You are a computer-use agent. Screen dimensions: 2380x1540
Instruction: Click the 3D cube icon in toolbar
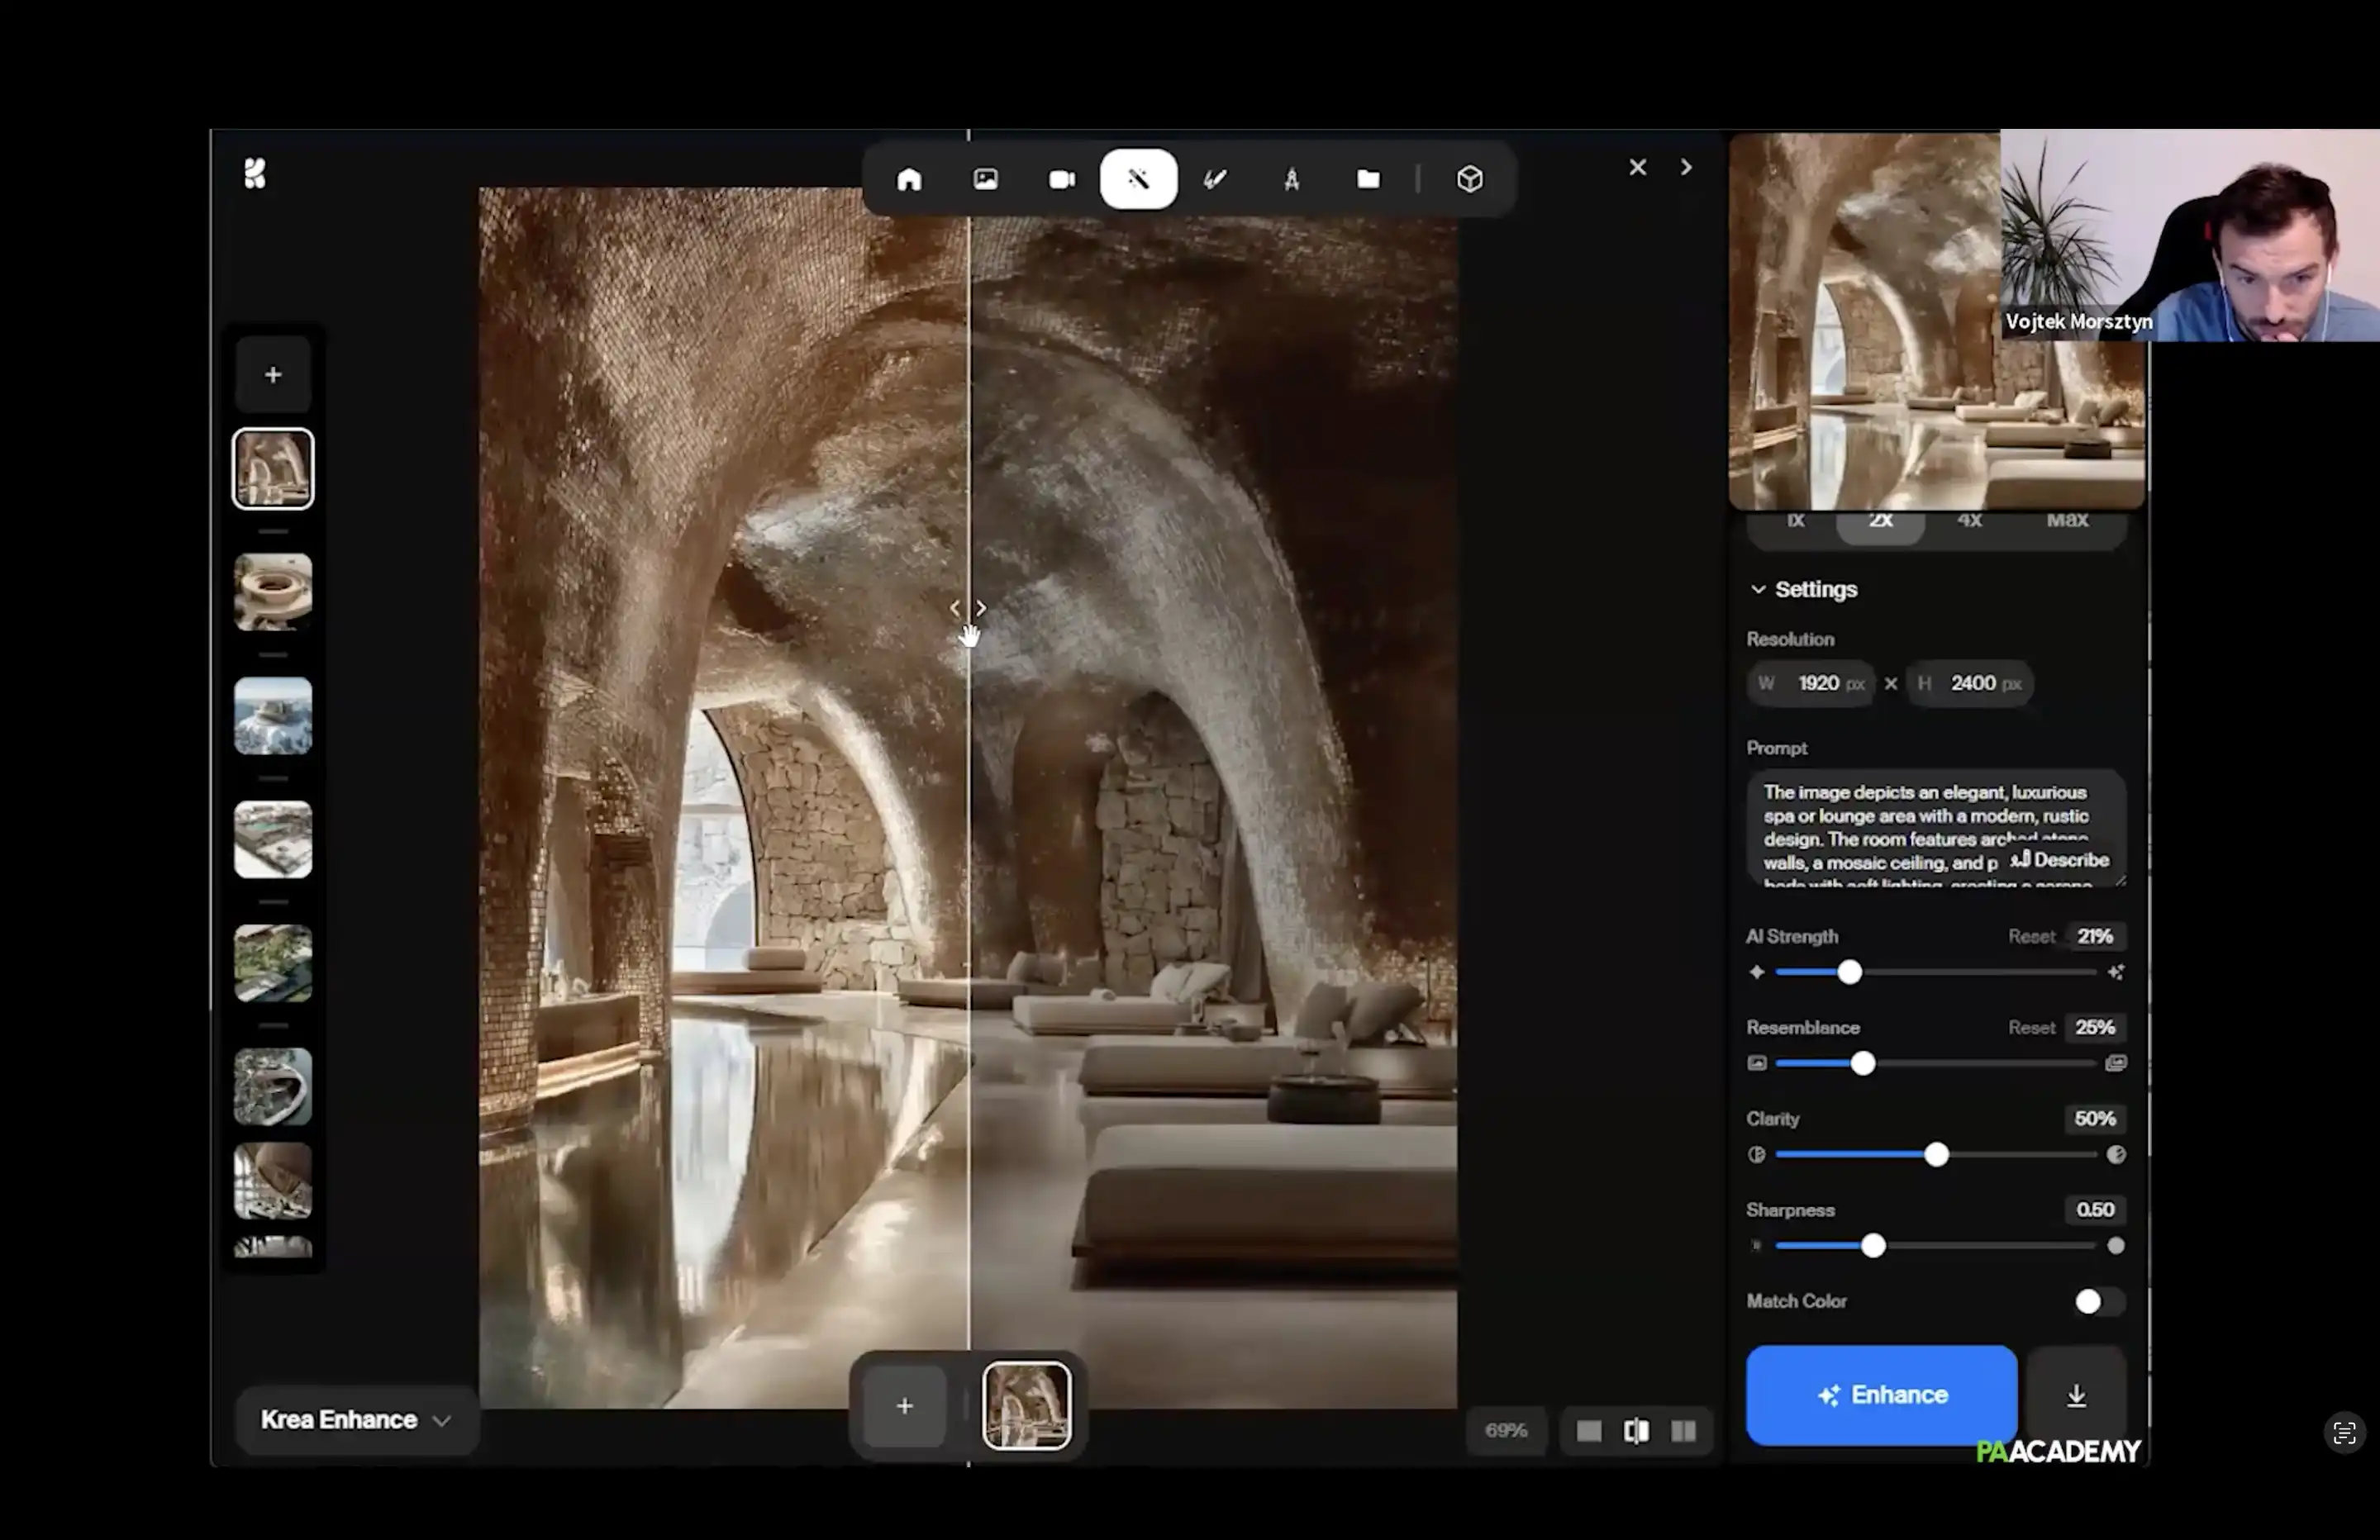pos(1469,179)
